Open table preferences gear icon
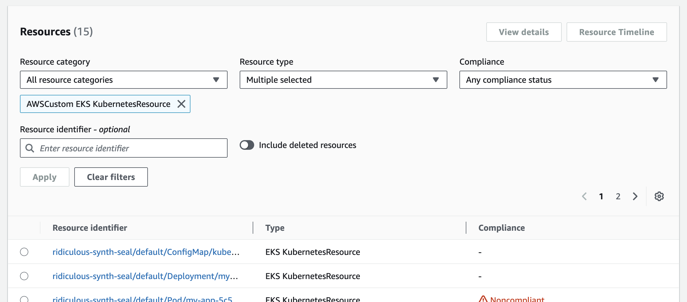 click(x=659, y=196)
